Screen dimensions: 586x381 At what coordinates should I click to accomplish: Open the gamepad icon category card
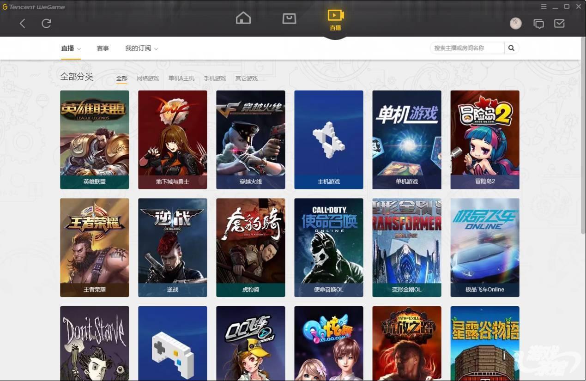point(173,344)
